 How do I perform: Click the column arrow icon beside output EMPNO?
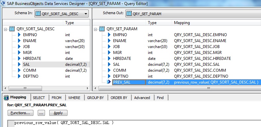(x=109, y=35)
